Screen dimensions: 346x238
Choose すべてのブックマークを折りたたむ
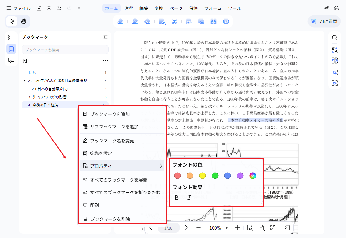pyautogui.click(x=122, y=192)
